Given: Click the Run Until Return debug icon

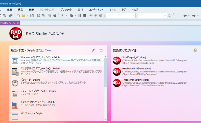Looking at the screenshot, I should pyautogui.click(x=100, y=16).
